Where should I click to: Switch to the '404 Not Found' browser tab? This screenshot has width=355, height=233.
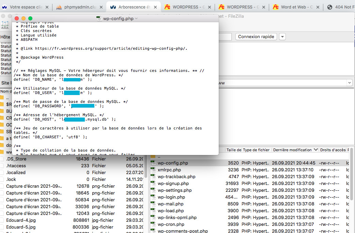click(x=341, y=7)
